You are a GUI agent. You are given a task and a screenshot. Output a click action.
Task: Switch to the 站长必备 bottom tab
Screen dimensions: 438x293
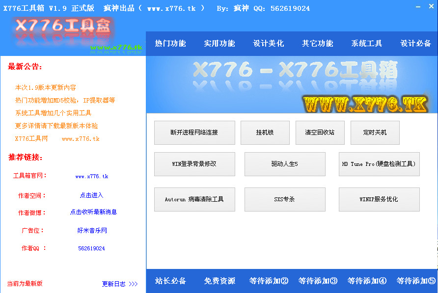[170, 281]
